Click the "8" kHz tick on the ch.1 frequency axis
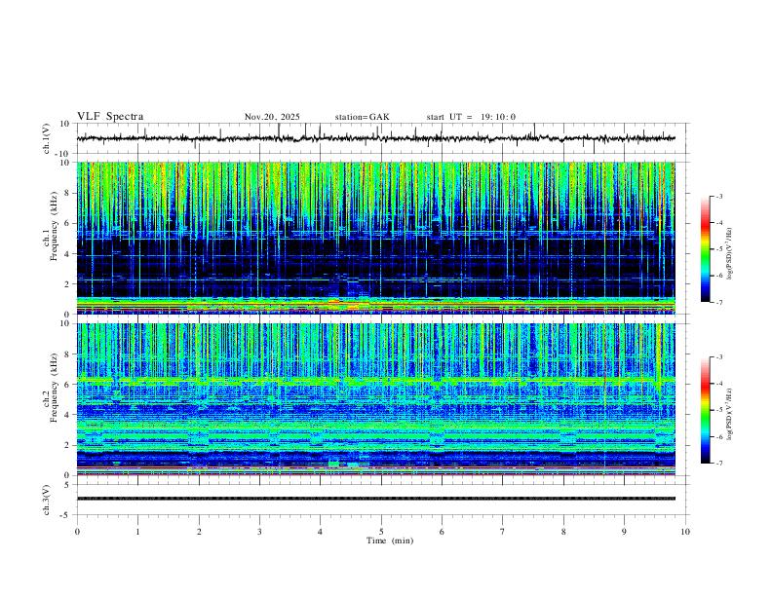772x596 pixels. point(67,193)
